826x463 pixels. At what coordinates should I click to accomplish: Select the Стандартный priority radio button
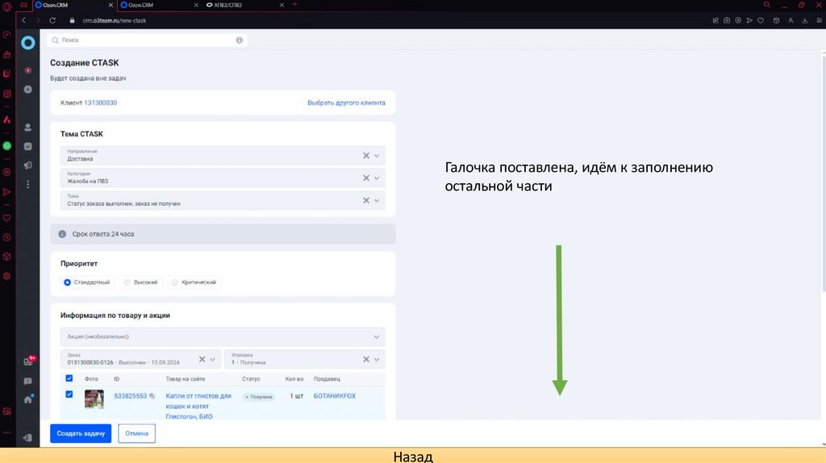68,282
